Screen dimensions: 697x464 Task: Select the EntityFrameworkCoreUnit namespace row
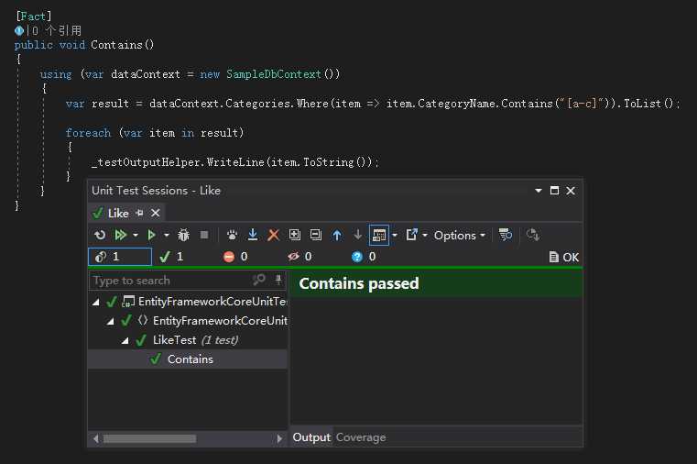[188, 320]
